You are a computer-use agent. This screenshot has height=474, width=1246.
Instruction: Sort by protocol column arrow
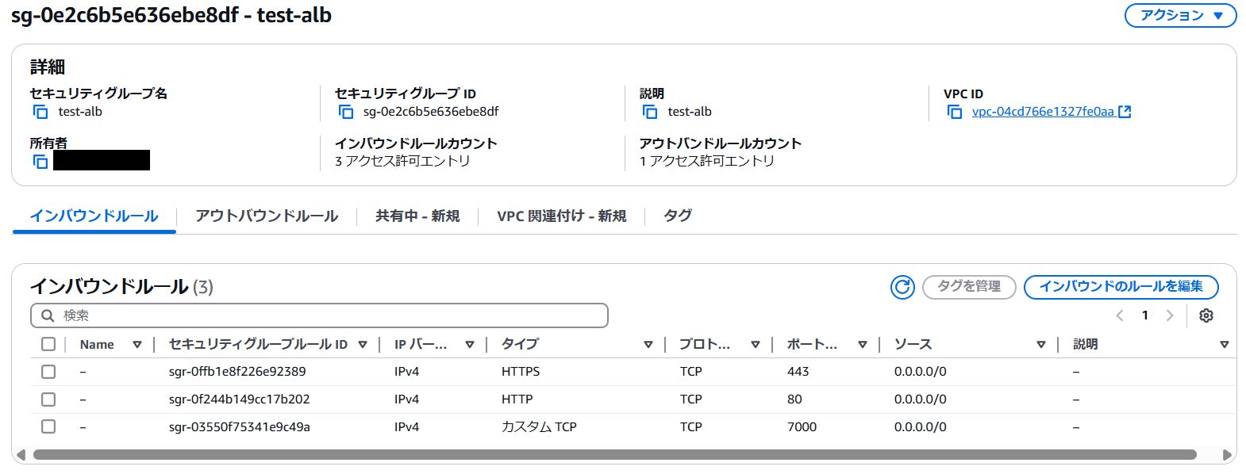[x=756, y=345]
